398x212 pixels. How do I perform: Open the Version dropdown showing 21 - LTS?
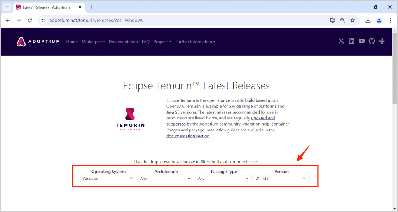(x=281, y=179)
